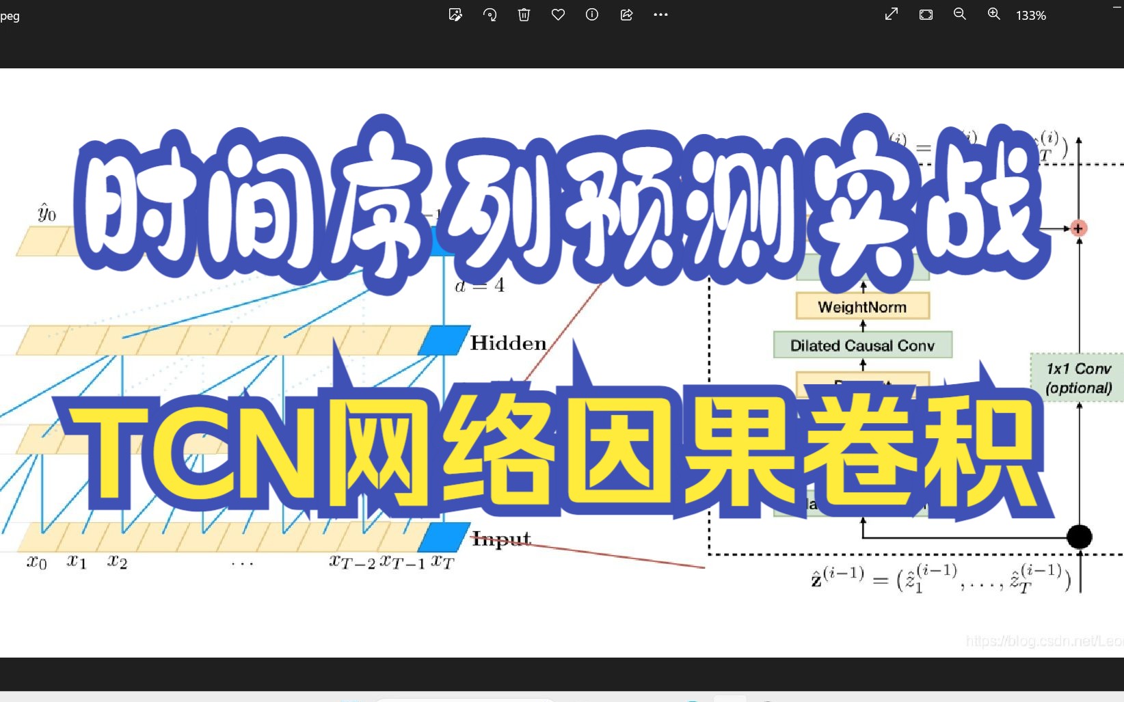
Task: Enter fullscreen with the diagonal arrow icon
Action: (x=892, y=14)
